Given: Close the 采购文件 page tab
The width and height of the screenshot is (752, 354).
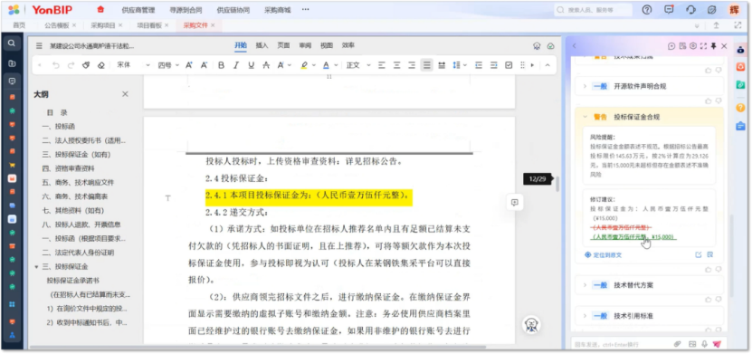Looking at the screenshot, I should pyautogui.click(x=213, y=25).
